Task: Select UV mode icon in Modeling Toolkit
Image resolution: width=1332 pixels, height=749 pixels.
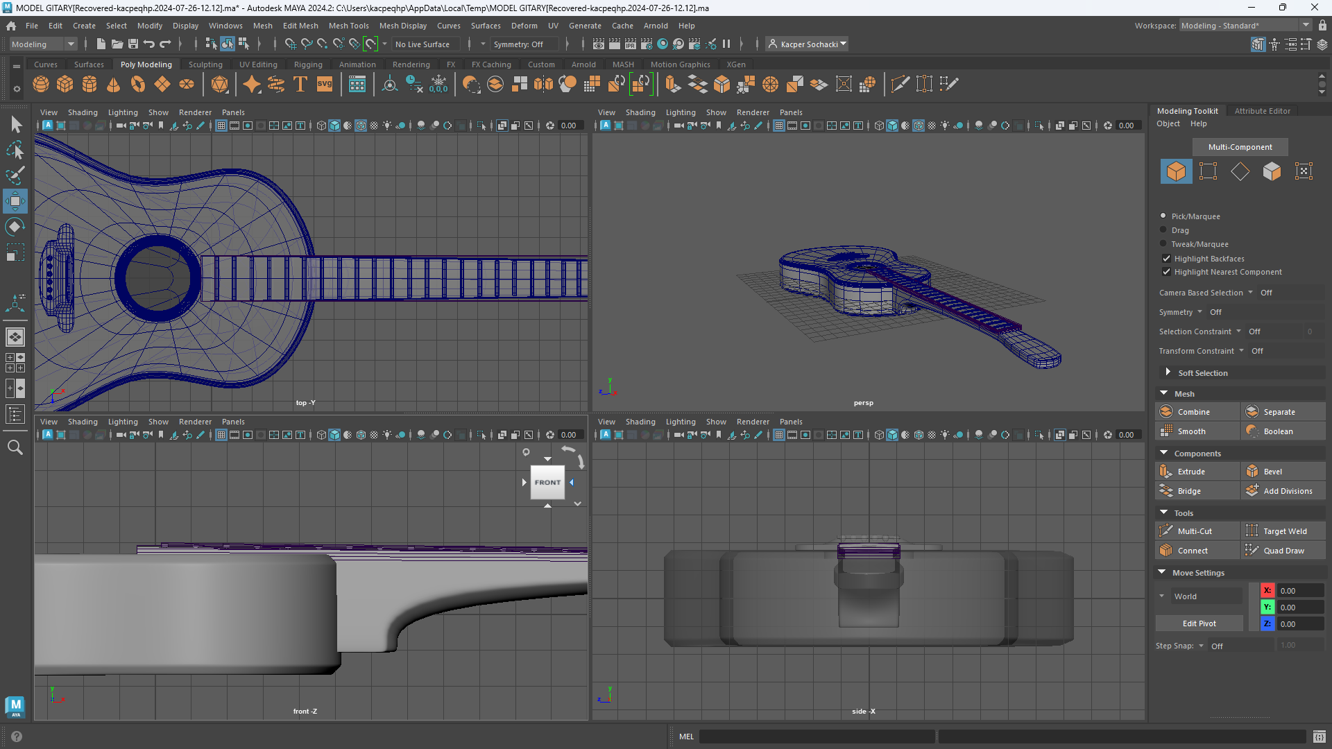Action: tap(1304, 171)
